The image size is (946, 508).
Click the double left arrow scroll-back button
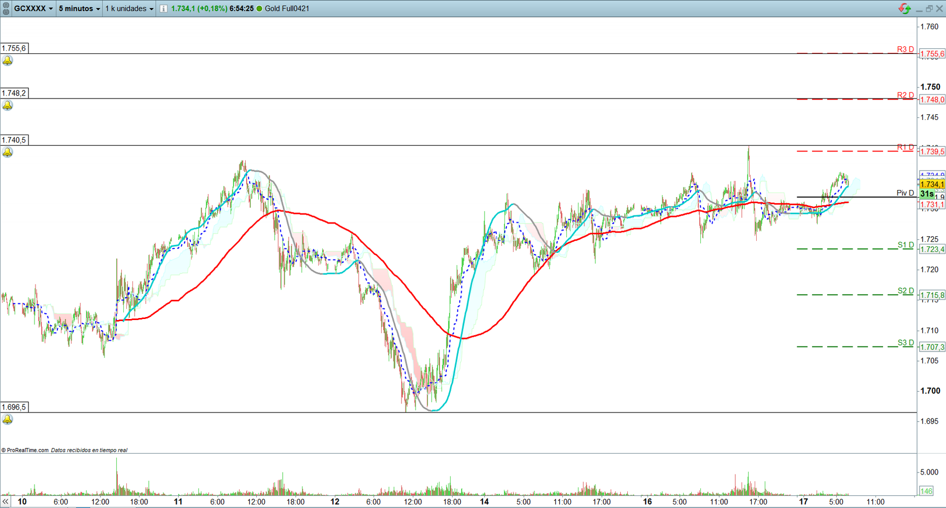point(6,502)
